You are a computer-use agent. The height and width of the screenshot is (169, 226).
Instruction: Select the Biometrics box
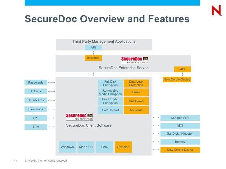(36, 109)
